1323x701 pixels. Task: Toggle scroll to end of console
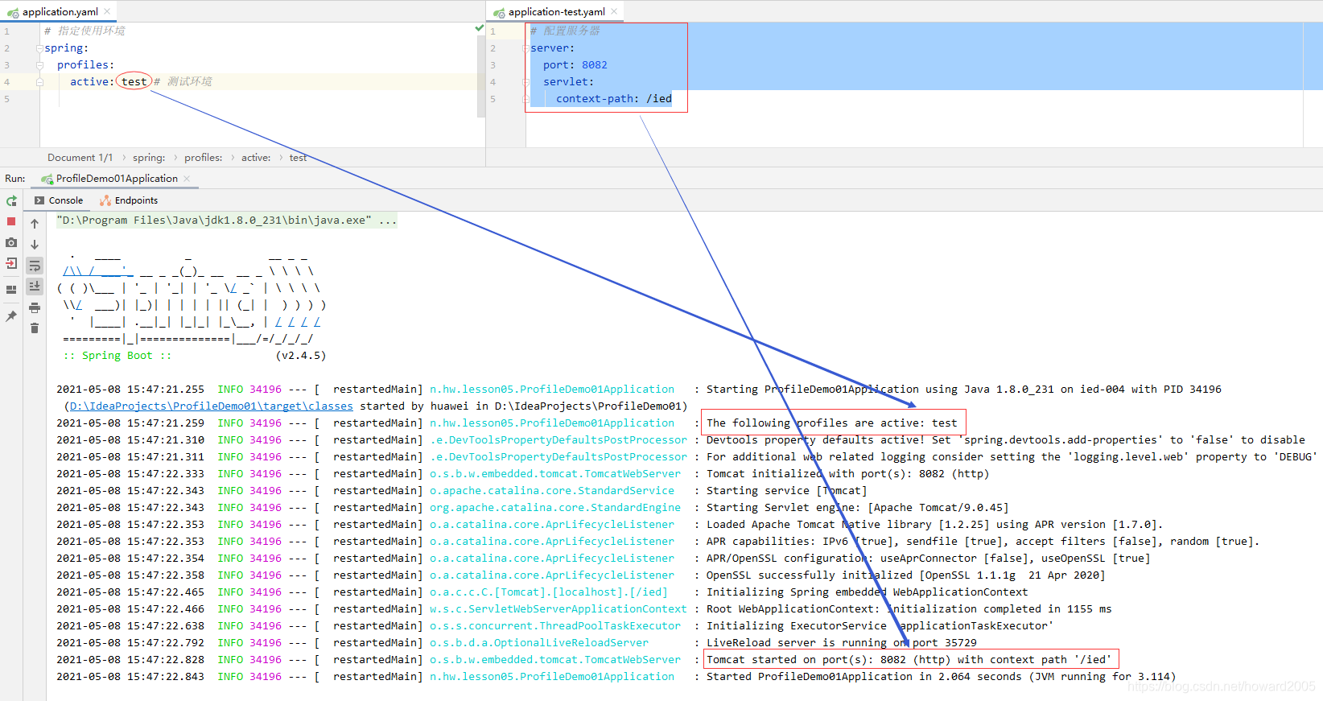(35, 286)
